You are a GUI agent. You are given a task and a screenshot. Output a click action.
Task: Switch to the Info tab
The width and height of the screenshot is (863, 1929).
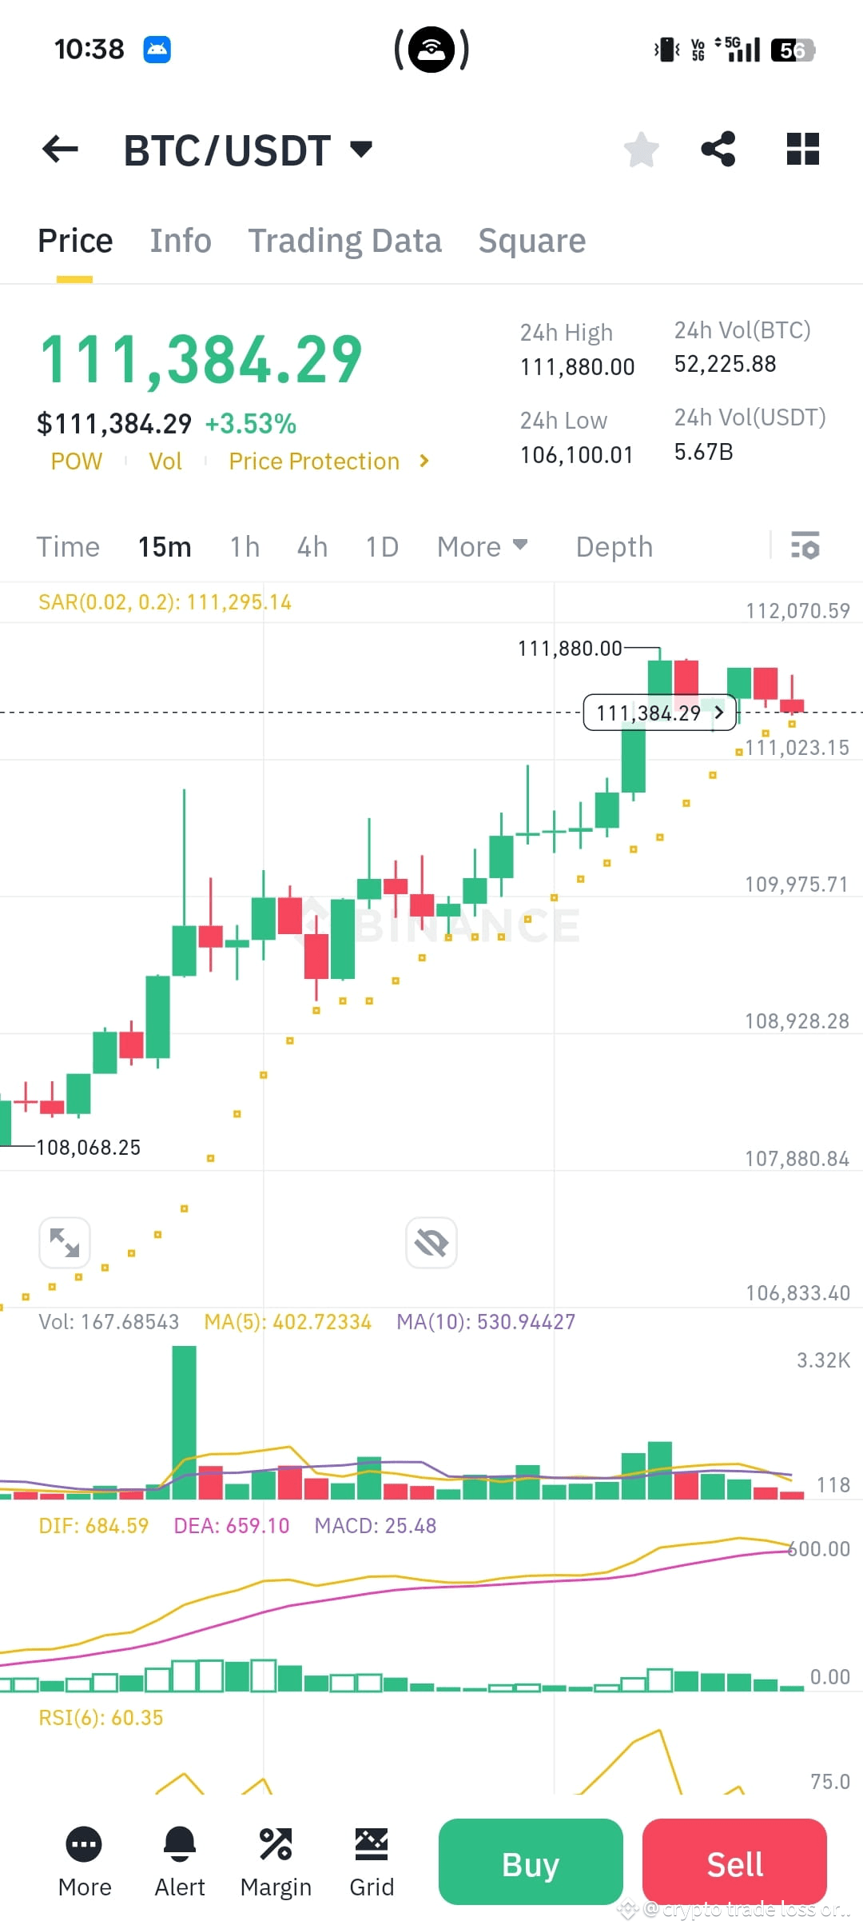181,241
